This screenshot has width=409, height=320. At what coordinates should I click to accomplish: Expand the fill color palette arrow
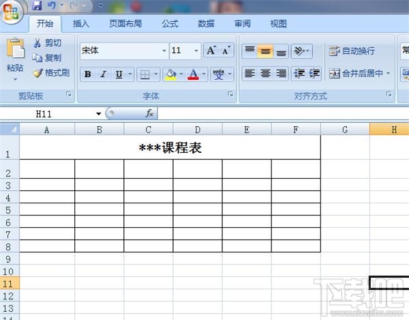pos(181,74)
